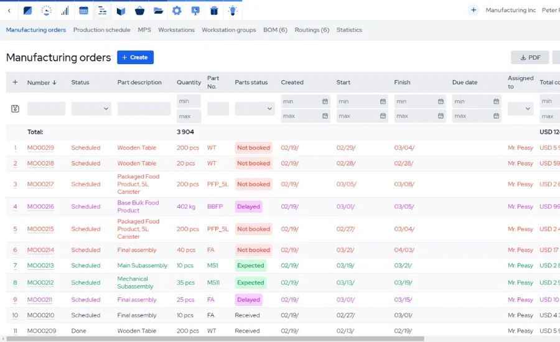Expand the Assigned to filter dropdown
The image size is (560, 342).
(520, 109)
